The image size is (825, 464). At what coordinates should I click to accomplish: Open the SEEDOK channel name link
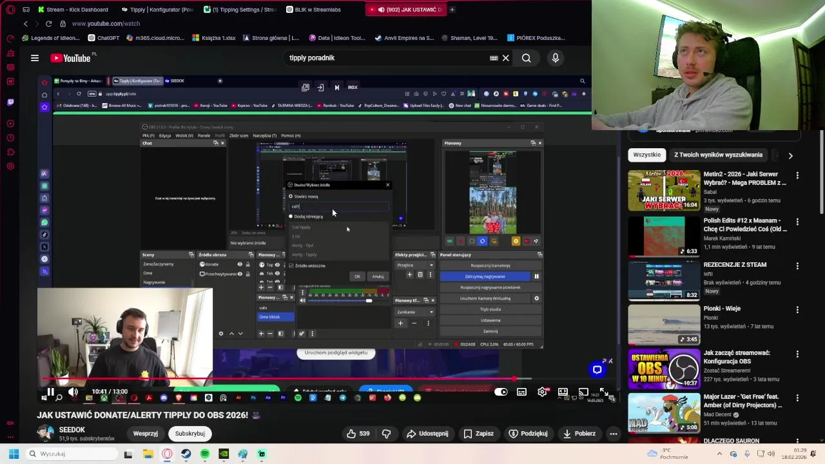tap(72, 430)
